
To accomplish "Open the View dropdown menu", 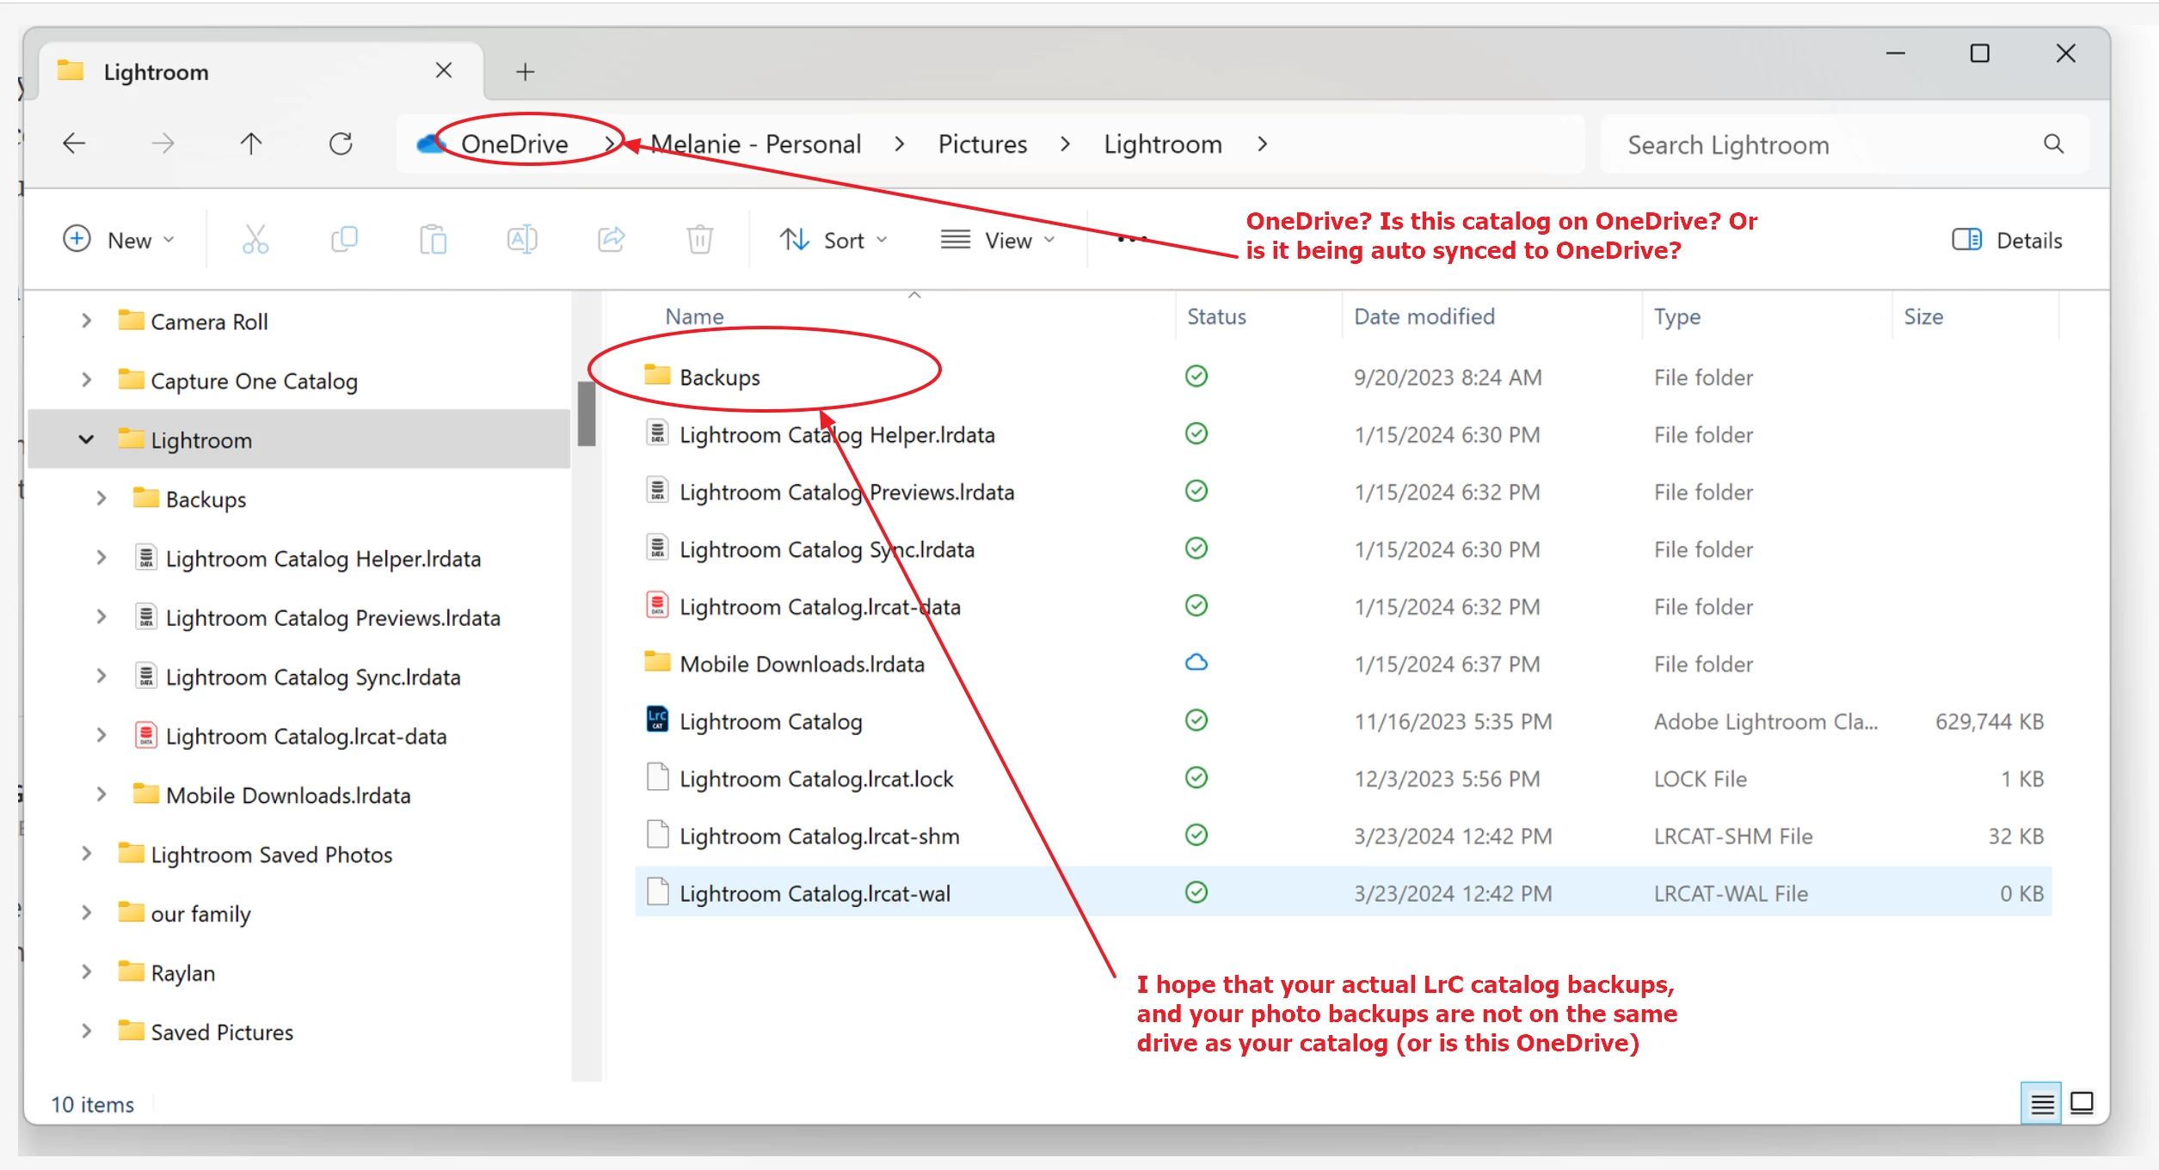I will [998, 241].
